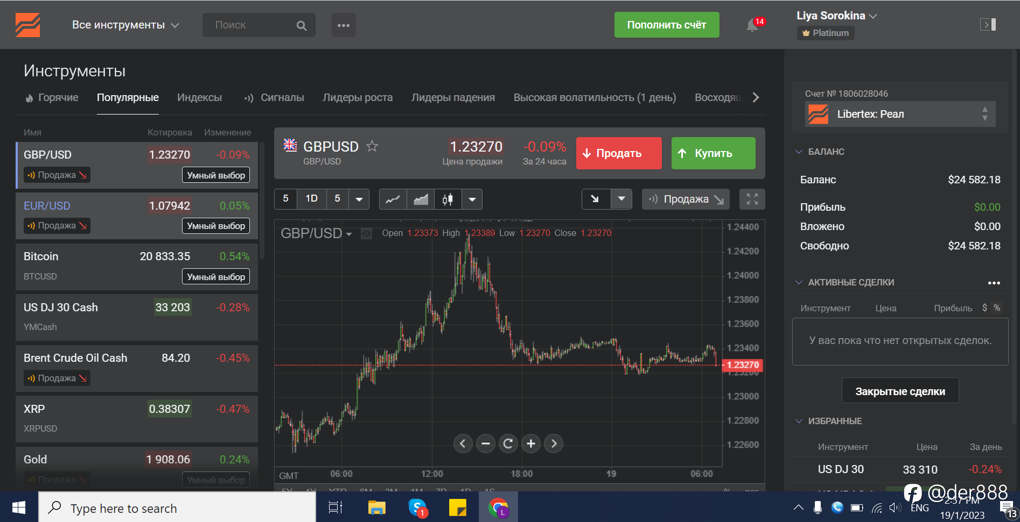Viewport: 1020px width, 522px height.
Task: Select line chart type icon
Action: pos(393,199)
